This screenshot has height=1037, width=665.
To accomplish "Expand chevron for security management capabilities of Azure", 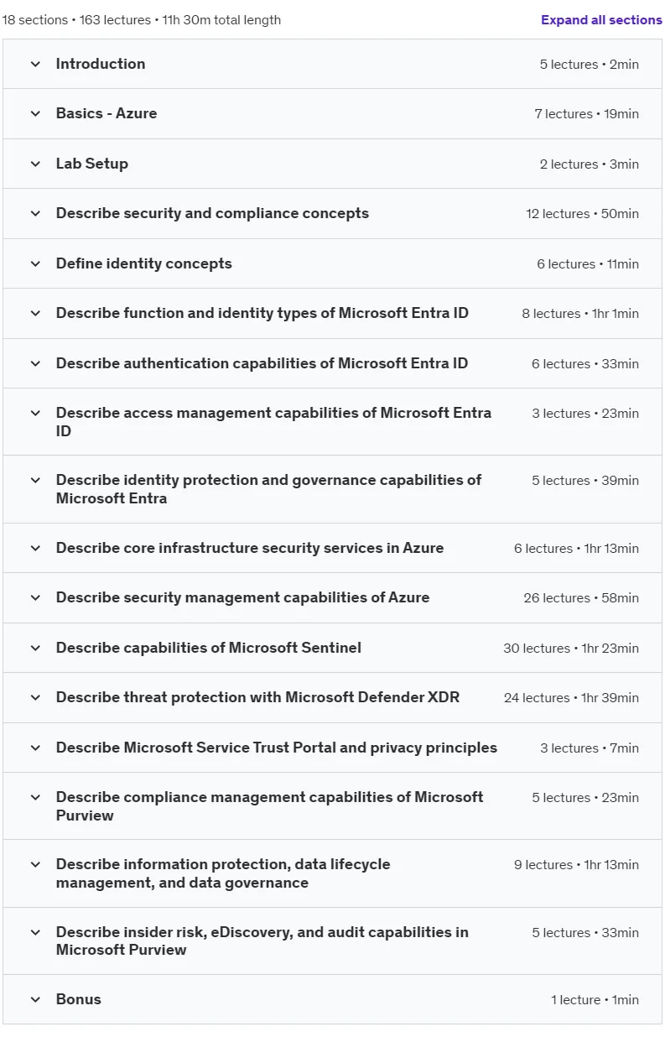I will pos(35,597).
